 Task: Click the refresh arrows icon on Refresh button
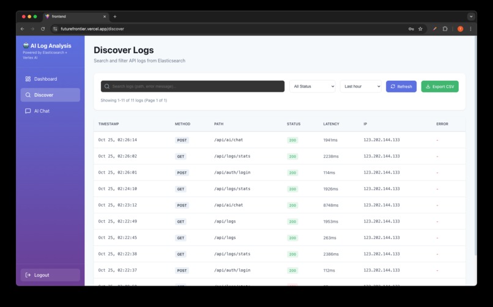click(x=393, y=86)
